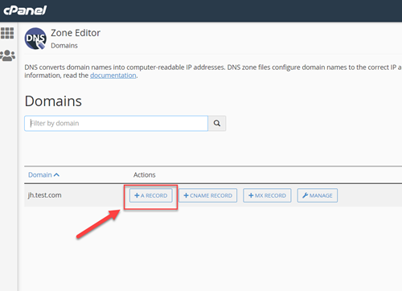Click the large Domains heading
Viewport: 402px width, 291px height.
coord(53,101)
